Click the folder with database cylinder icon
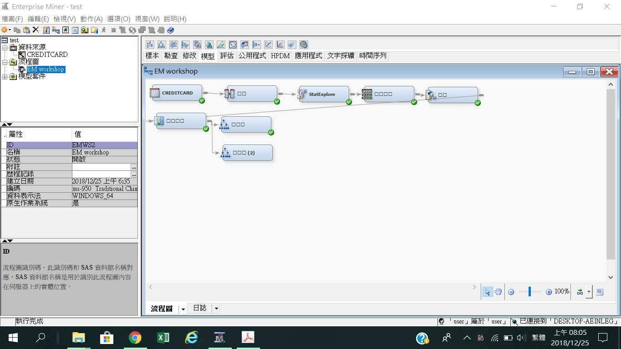621x349 pixels. [95, 30]
